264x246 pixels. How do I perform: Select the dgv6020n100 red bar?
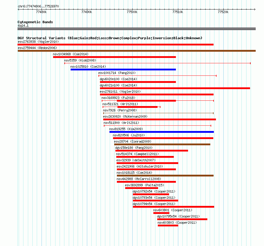138,82
